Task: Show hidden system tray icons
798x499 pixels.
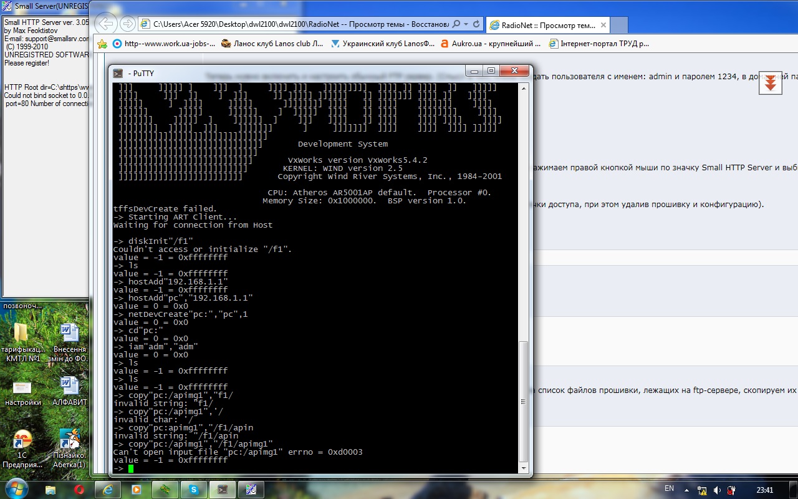Action: pos(686,490)
